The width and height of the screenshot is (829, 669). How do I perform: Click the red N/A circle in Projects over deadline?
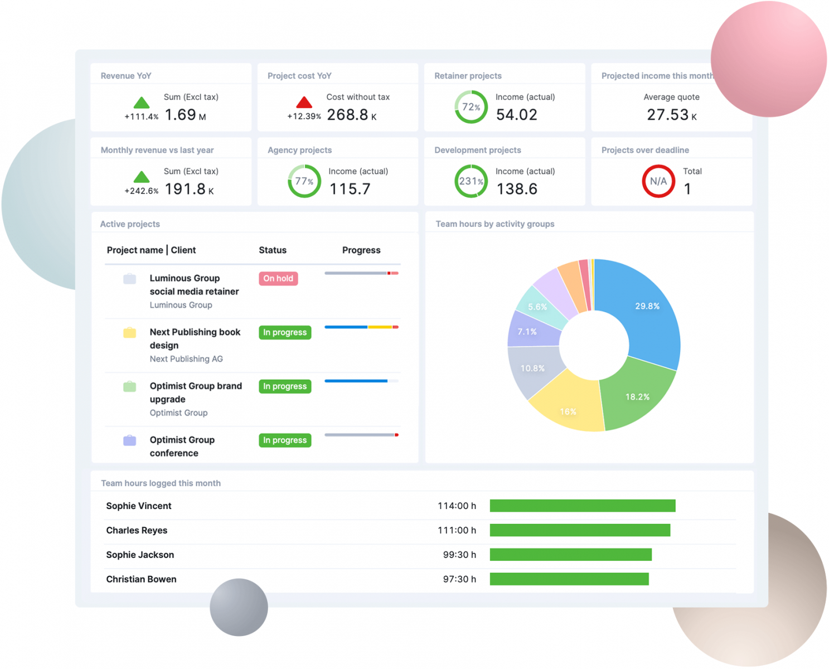click(x=658, y=181)
